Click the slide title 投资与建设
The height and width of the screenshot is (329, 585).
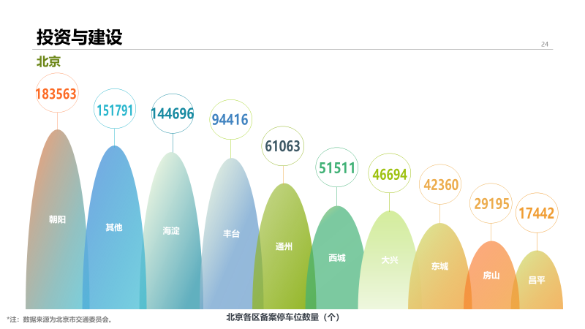(79, 37)
